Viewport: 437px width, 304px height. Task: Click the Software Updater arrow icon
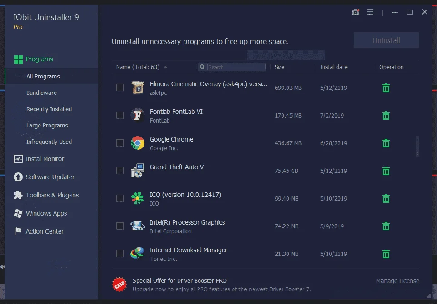[x=18, y=177]
